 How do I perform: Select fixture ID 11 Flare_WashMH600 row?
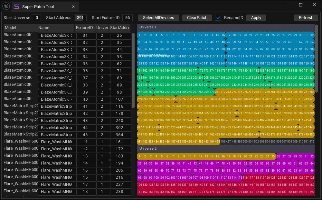pyautogui.click(x=67, y=142)
